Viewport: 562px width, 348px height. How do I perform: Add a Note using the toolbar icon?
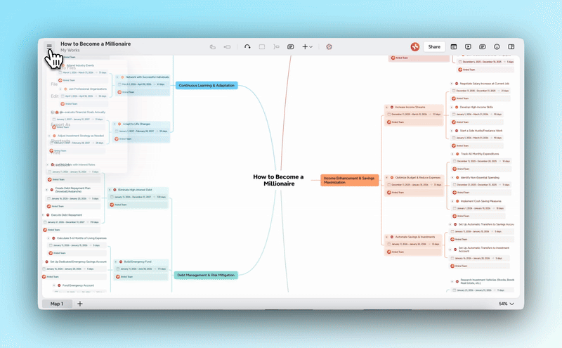tap(290, 47)
